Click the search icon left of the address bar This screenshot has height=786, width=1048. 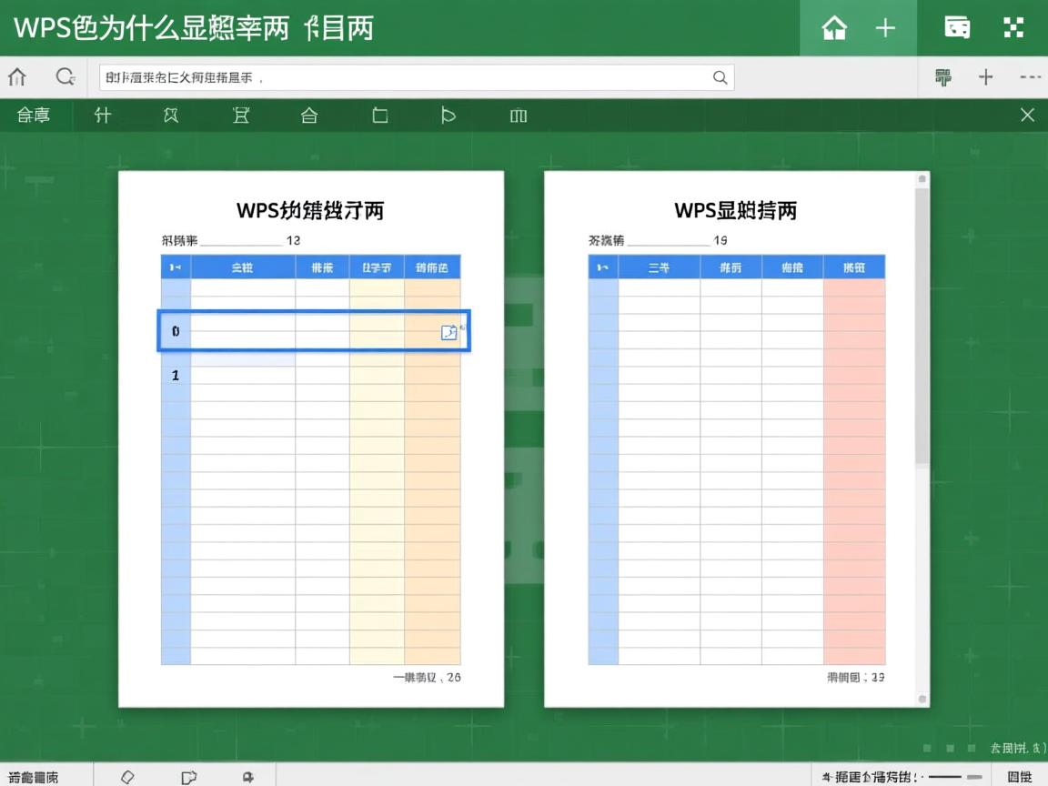65,77
